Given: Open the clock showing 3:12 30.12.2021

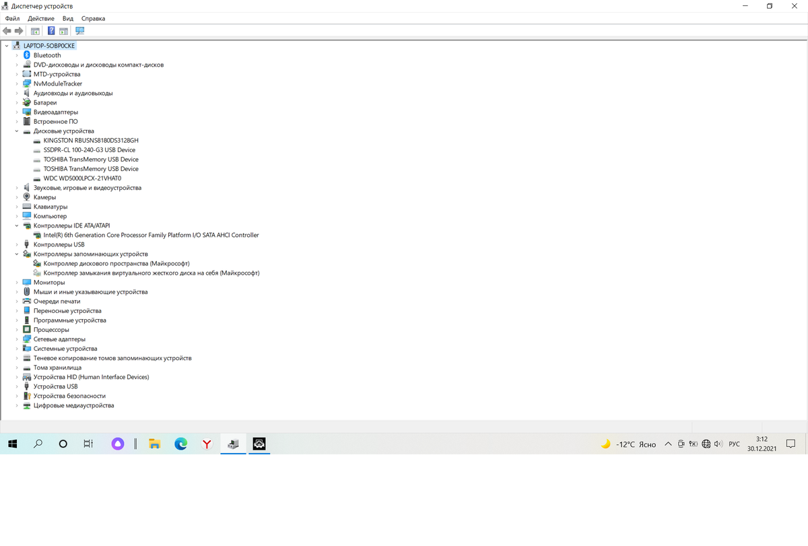Looking at the screenshot, I should (x=762, y=444).
